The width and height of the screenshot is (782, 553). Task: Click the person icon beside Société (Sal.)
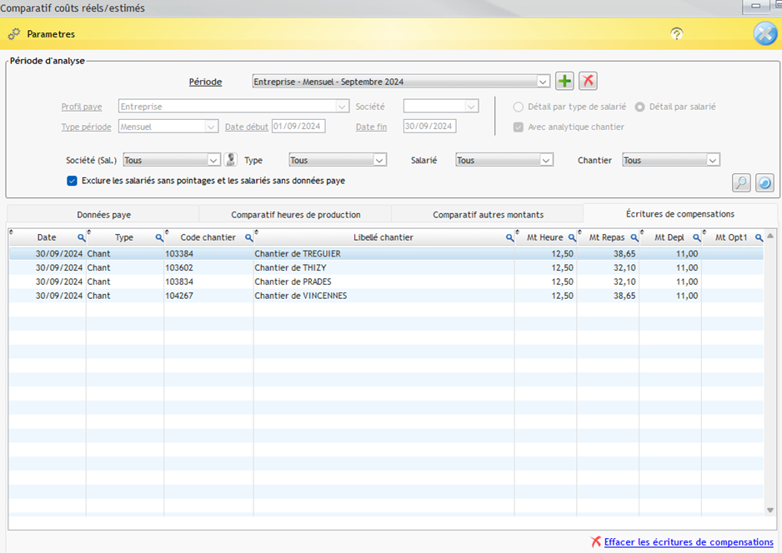click(231, 160)
